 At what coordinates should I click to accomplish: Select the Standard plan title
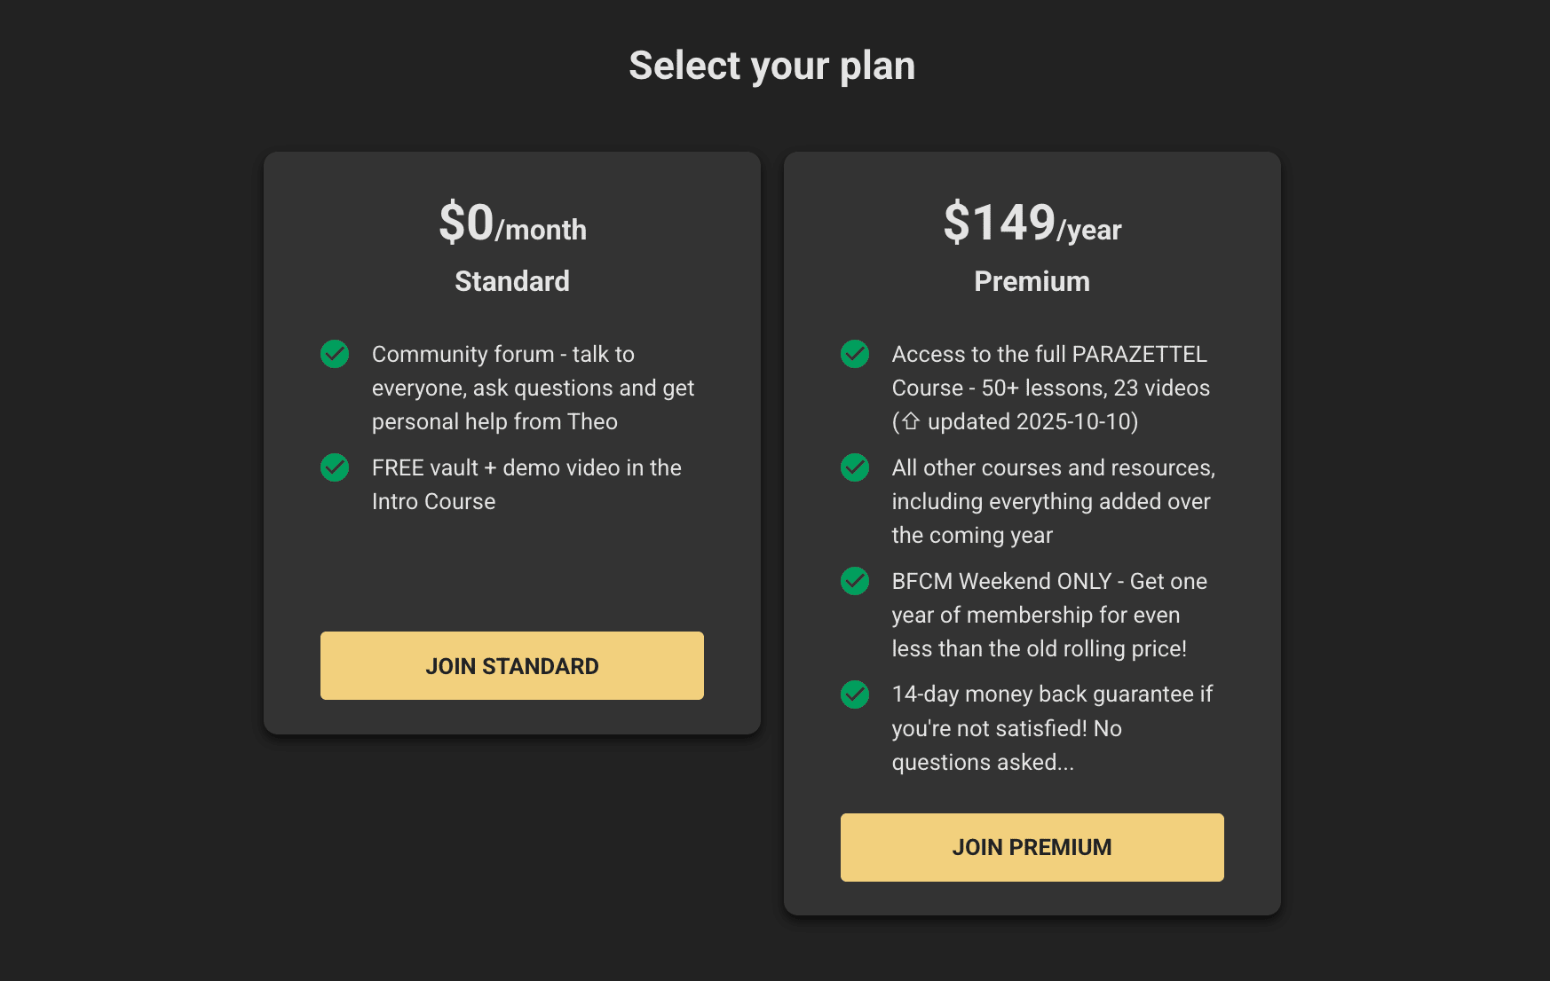point(512,281)
